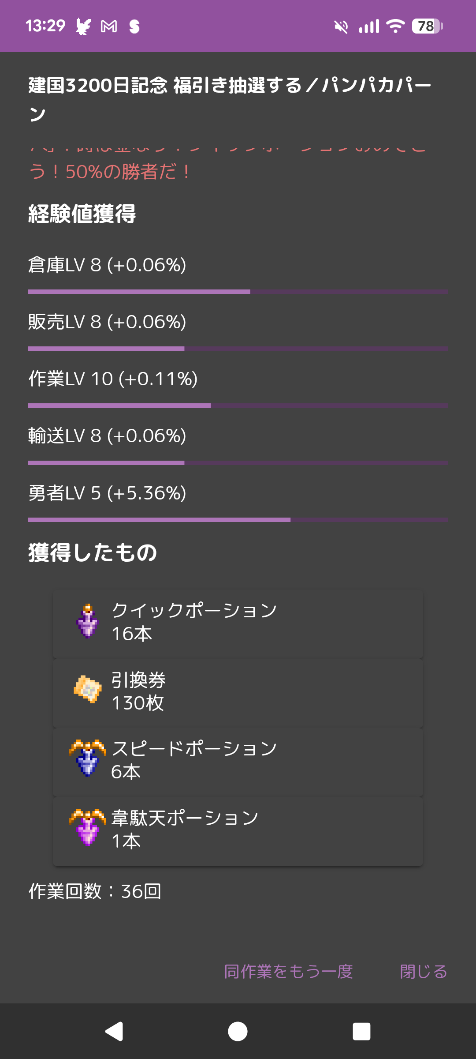Tap the クイックポーション potion icon

point(88,621)
